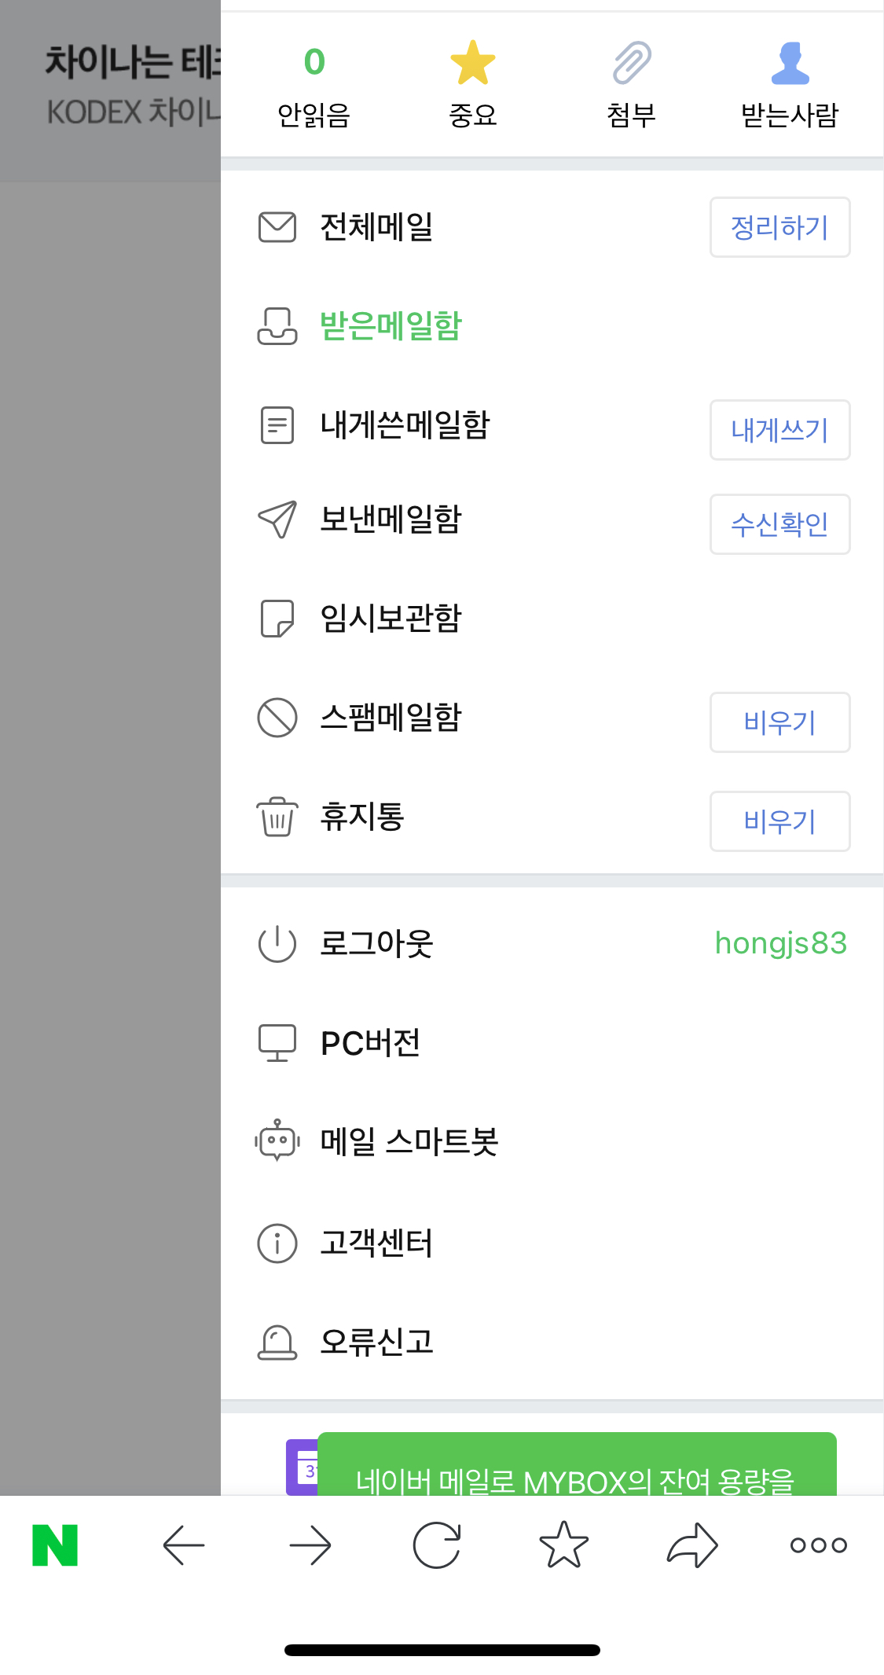
Task: Click the 수신확인 button
Action: (779, 524)
